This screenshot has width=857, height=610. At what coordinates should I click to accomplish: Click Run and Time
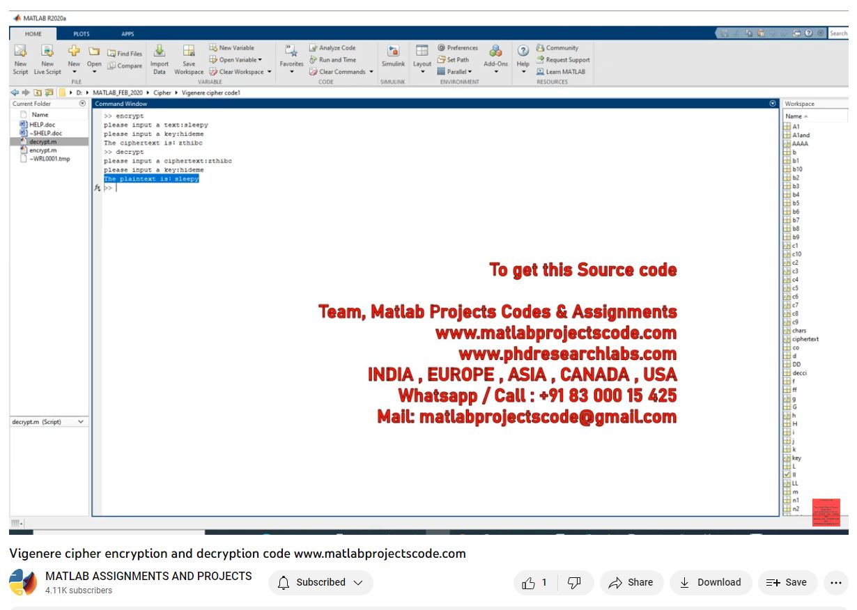coord(332,60)
